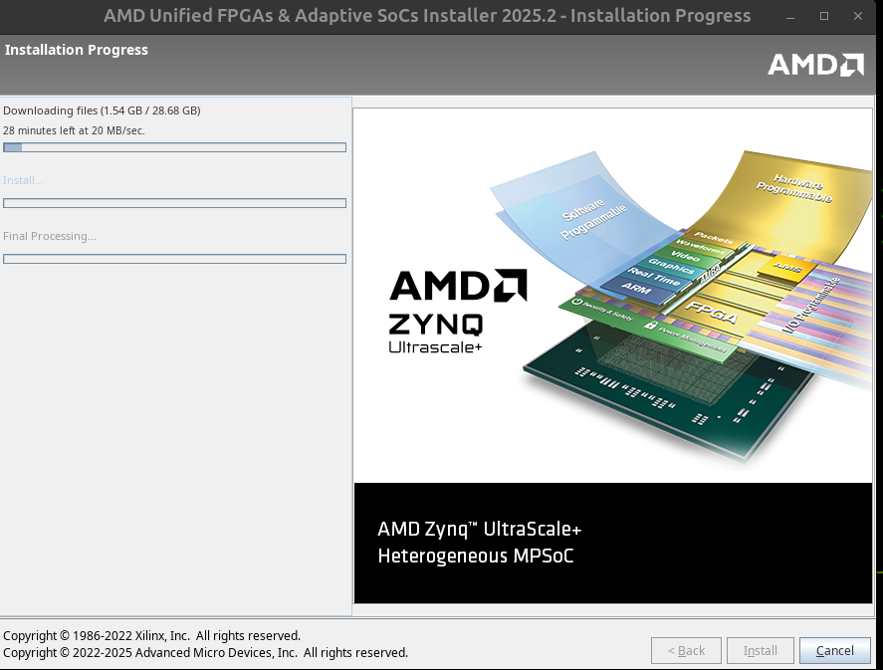
Task: Minimize the installer window
Action: pos(790,16)
